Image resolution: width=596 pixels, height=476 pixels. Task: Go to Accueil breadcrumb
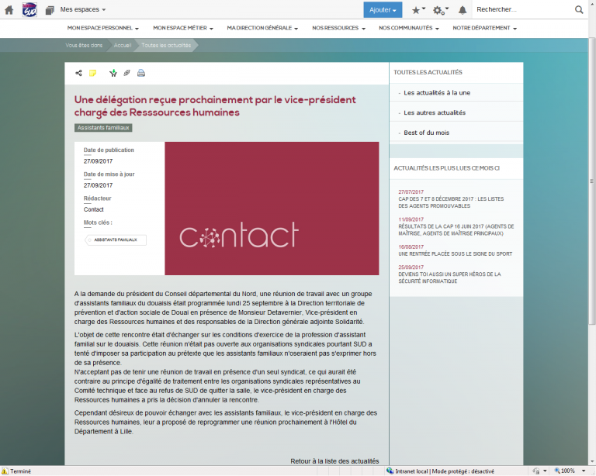pyautogui.click(x=123, y=45)
